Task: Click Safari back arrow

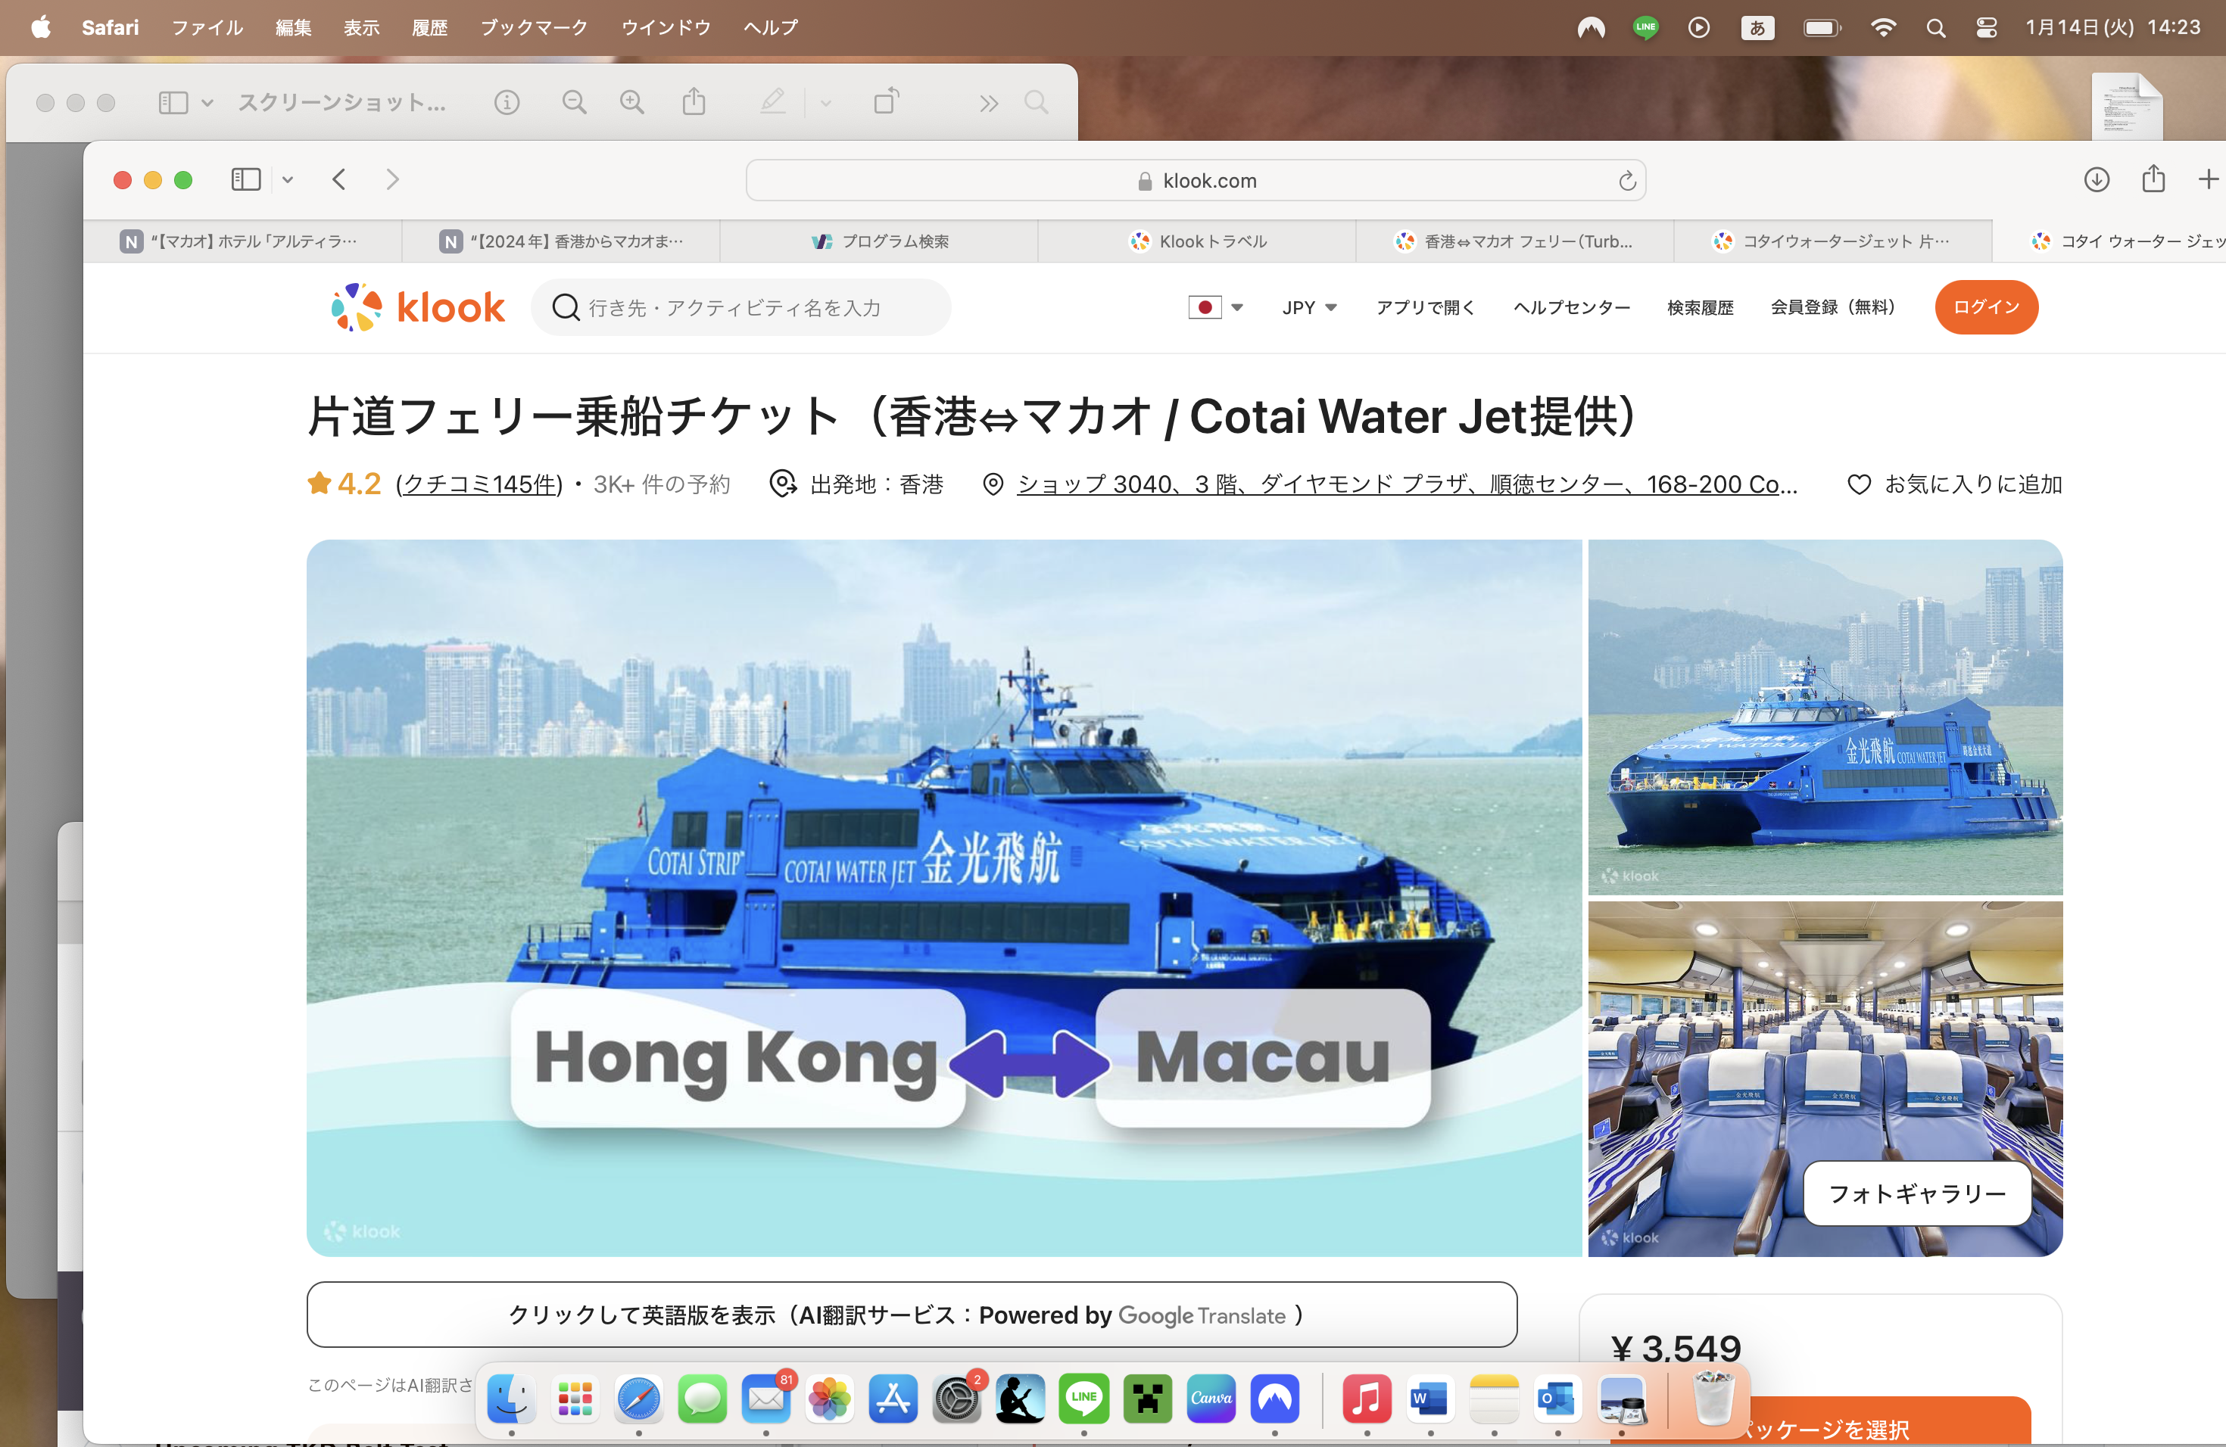Action: point(339,179)
